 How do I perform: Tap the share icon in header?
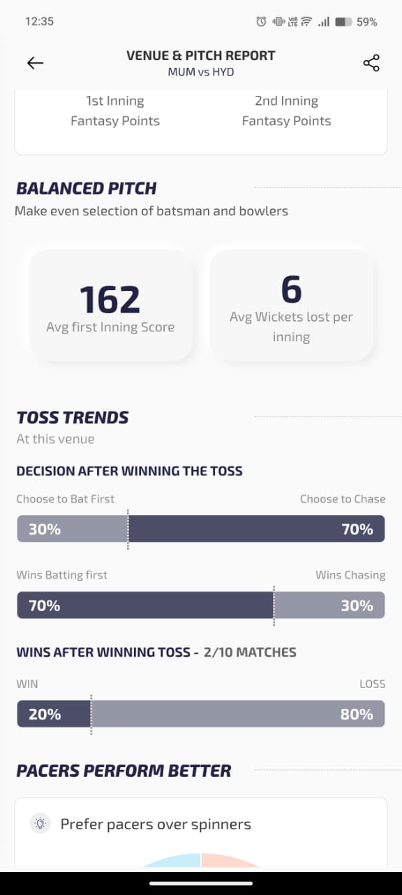tap(371, 63)
